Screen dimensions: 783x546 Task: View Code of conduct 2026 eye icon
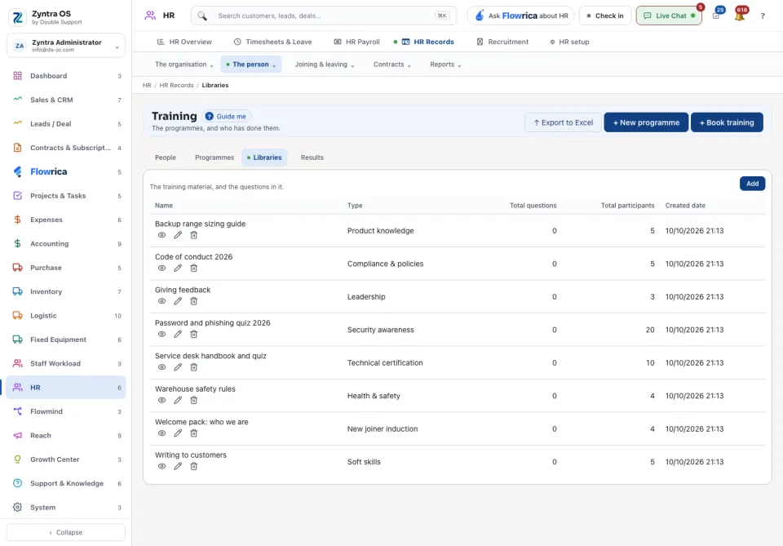[161, 269]
